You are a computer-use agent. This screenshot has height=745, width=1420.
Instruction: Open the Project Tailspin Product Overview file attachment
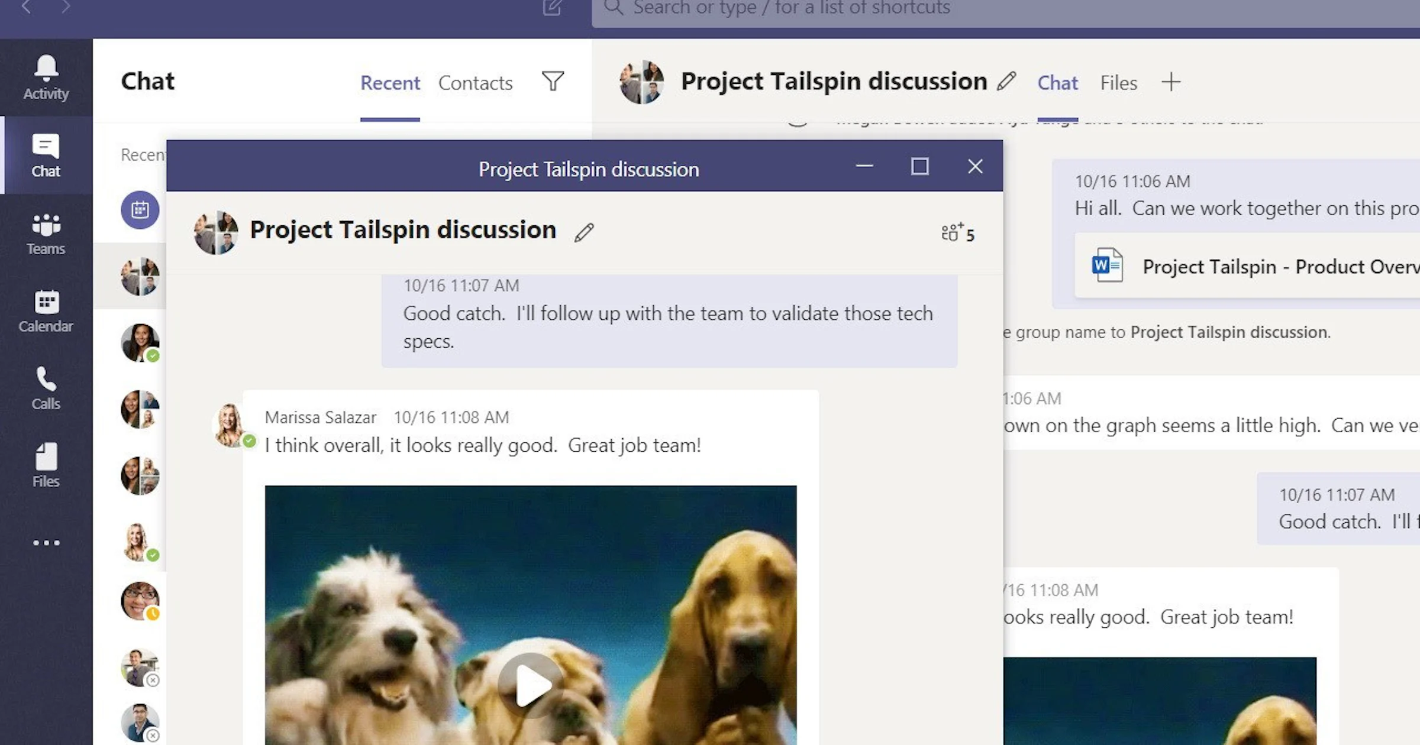(x=1247, y=266)
